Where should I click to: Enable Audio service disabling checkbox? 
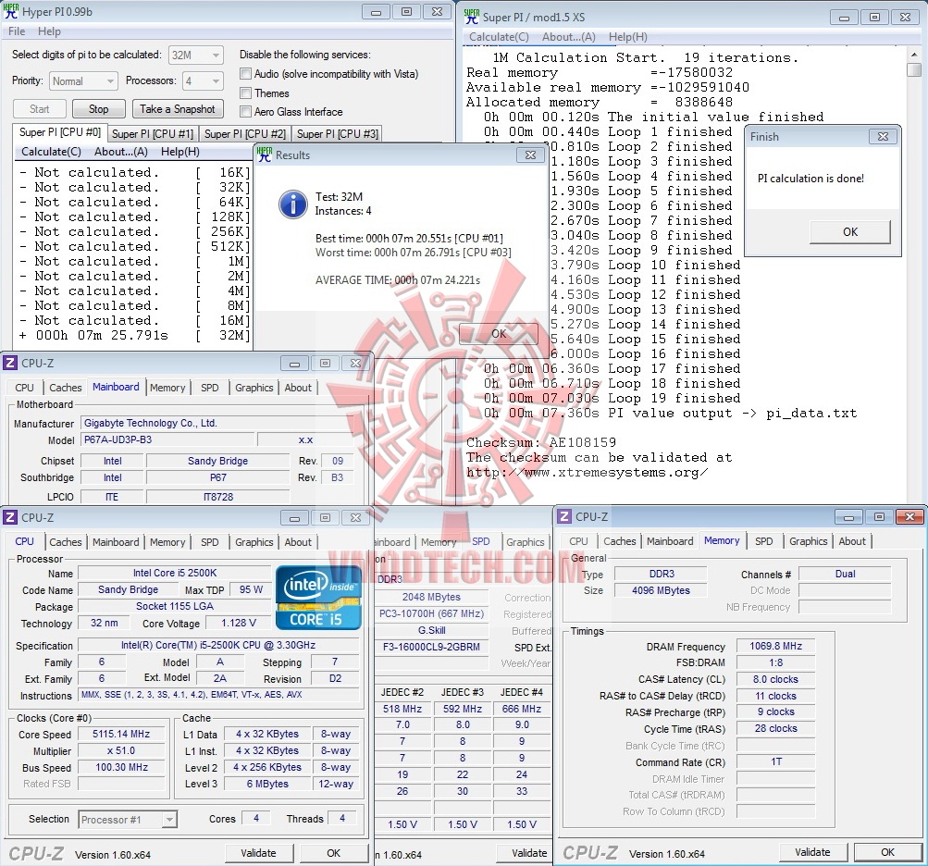coord(245,74)
